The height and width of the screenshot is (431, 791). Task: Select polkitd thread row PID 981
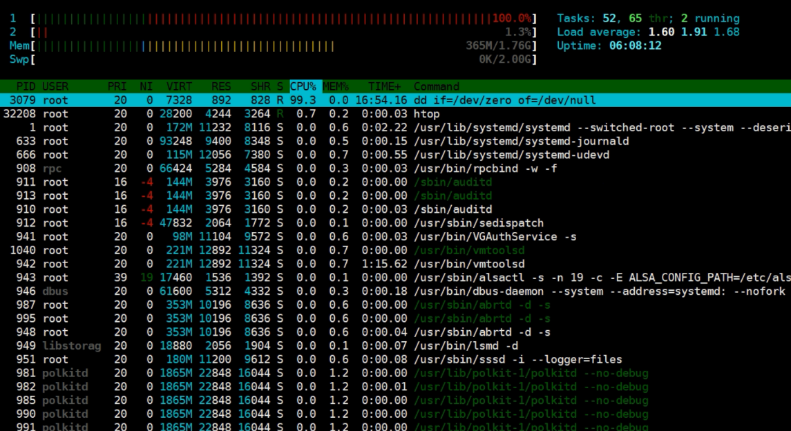click(395, 372)
